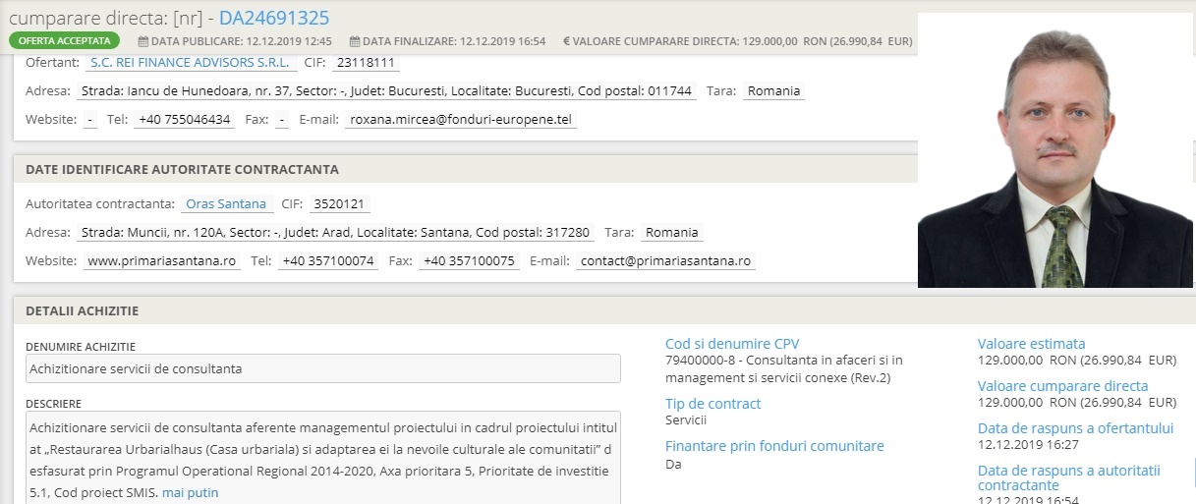Click the Finantare prin fonduri comunitare heading
Viewport: 1196px width, 504px height.
[x=774, y=447]
